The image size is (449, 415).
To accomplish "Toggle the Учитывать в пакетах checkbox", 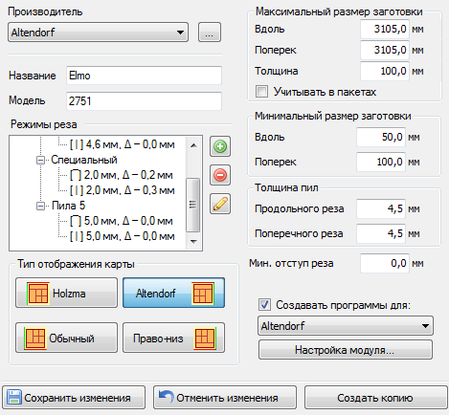I will pyautogui.click(x=261, y=92).
